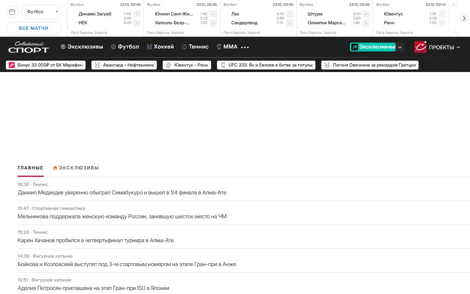Click the 1.74 odds for Сандерленд

click(280, 23)
